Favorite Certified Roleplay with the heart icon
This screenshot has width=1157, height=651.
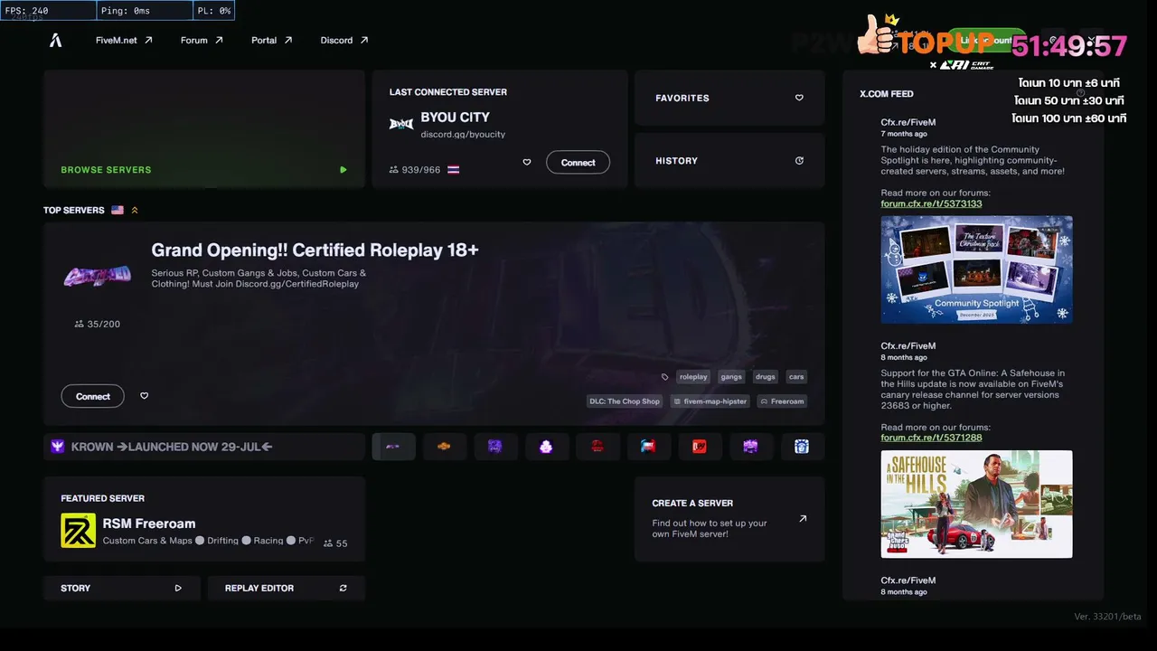[x=144, y=396]
